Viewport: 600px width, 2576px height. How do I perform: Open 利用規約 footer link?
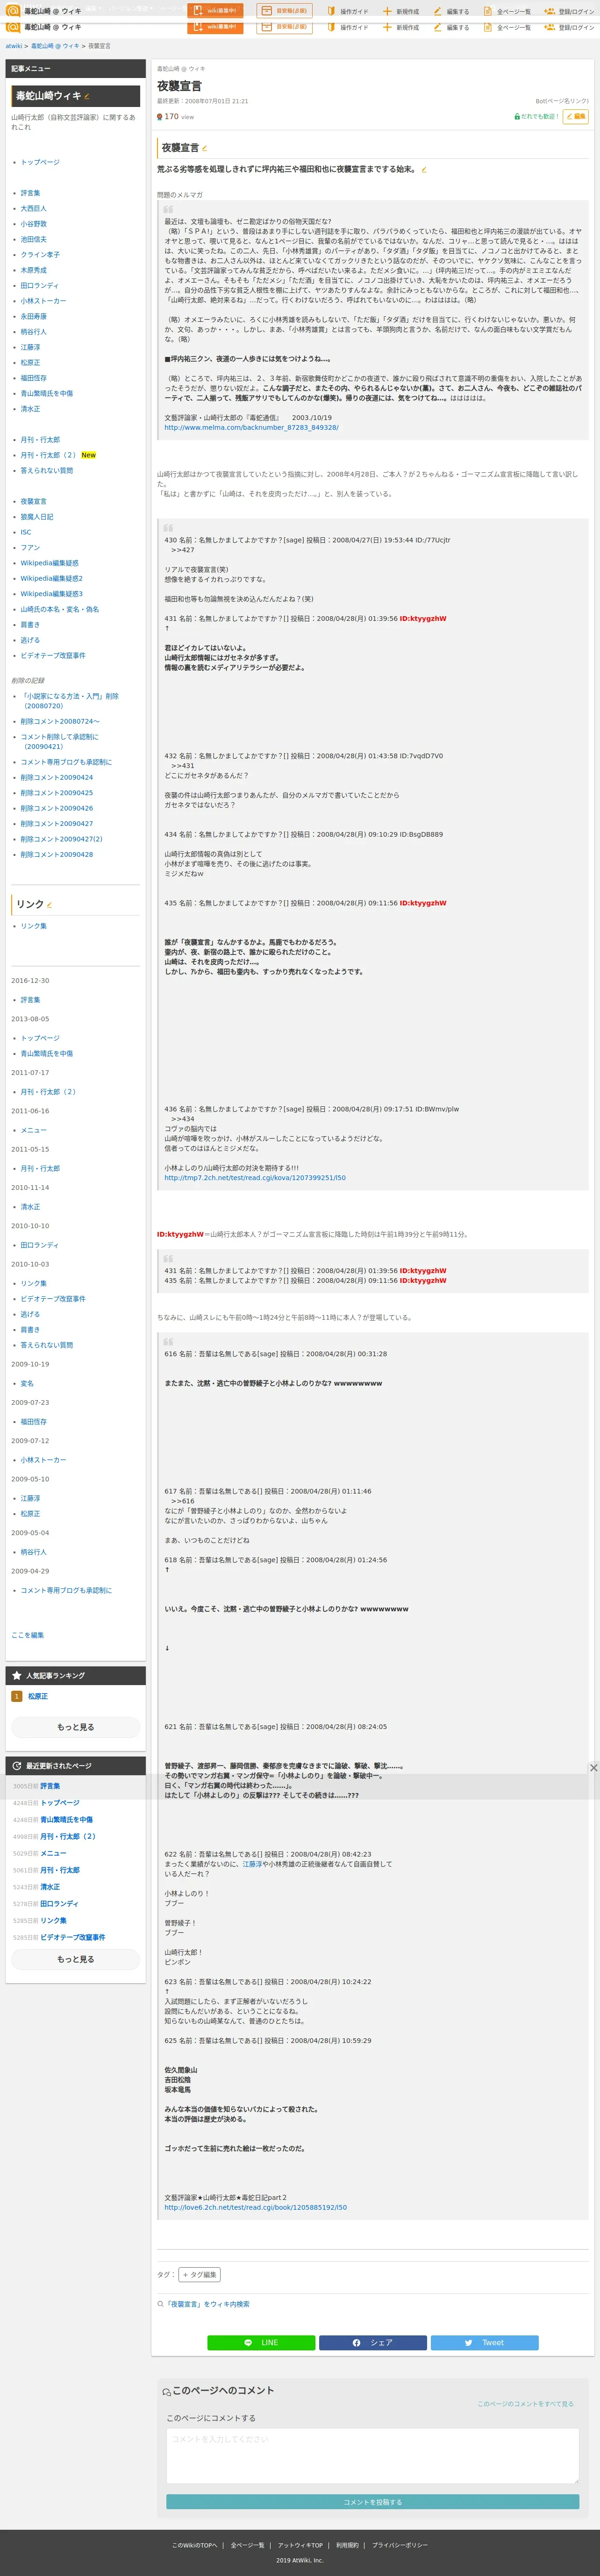[347, 2545]
